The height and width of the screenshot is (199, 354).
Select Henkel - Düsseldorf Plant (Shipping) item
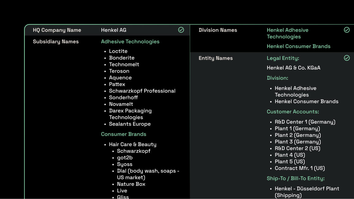pos(307,191)
